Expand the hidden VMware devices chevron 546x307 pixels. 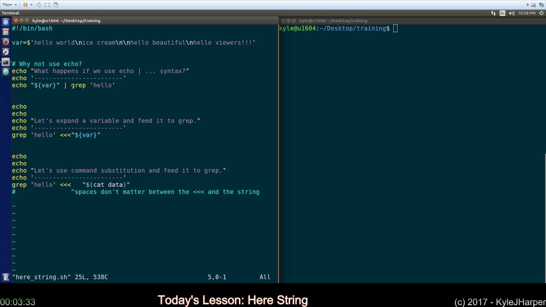pos(527,5)
